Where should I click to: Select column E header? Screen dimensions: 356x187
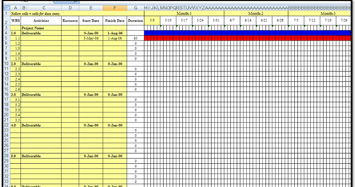click(91, 8)
